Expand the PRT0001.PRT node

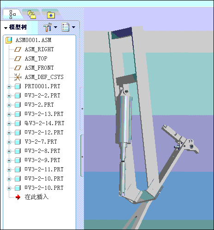(x=9, y=87)
